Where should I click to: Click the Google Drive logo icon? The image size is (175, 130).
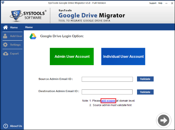click(33, 36)
